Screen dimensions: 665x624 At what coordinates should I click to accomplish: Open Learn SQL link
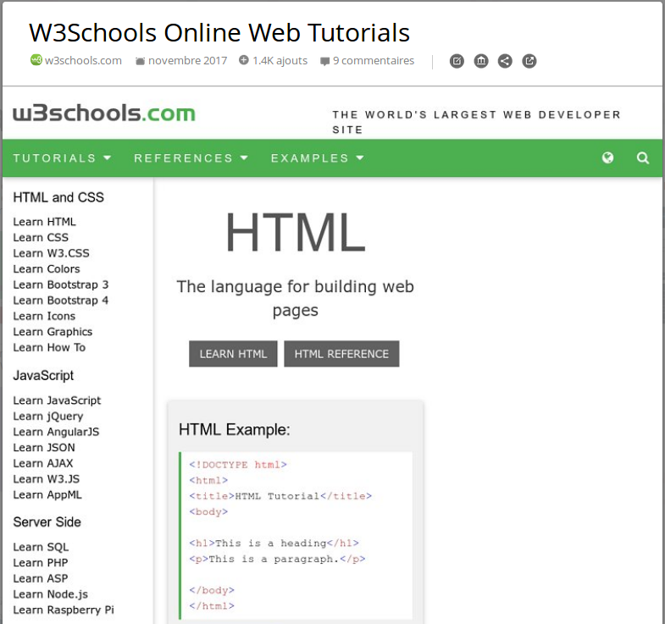[41, 547]
